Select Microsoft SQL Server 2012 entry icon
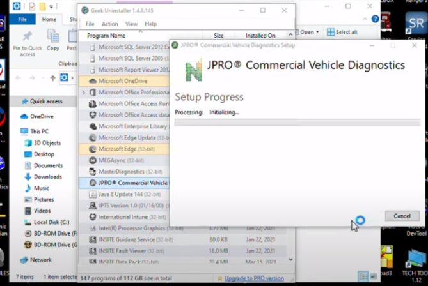 coord(93,47)
